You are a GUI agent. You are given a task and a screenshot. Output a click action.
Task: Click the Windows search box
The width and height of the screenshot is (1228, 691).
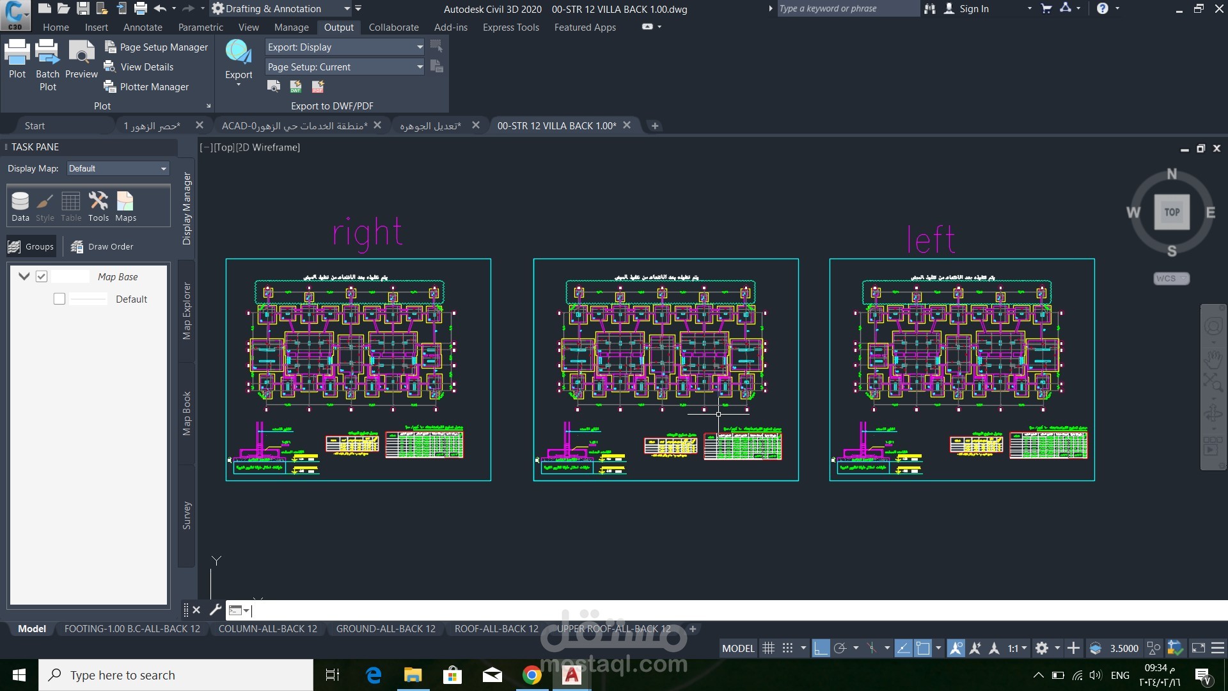[176, 675]
